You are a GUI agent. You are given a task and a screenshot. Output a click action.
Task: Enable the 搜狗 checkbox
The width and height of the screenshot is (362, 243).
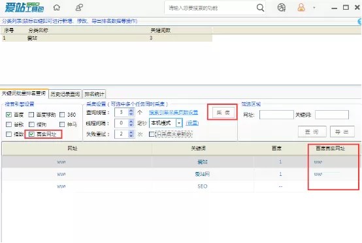point(31,124)
